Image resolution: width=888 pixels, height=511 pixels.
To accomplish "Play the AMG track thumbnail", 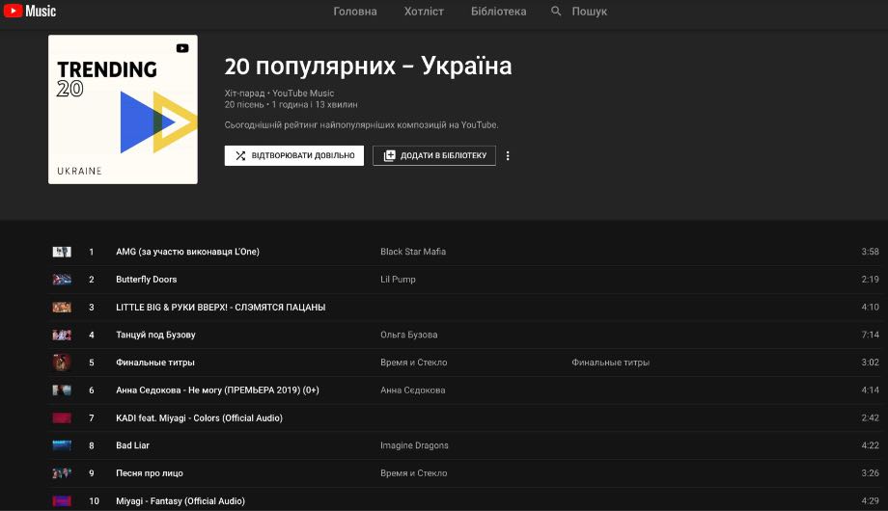I will click(x=62, y=252).
